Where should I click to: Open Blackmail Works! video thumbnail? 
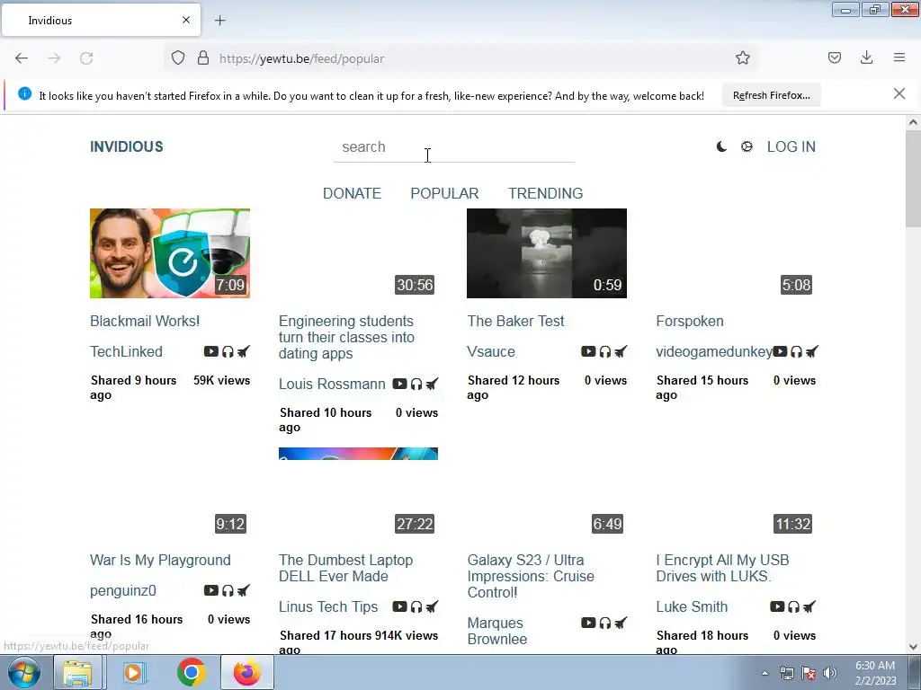click(x=170, y=252)
